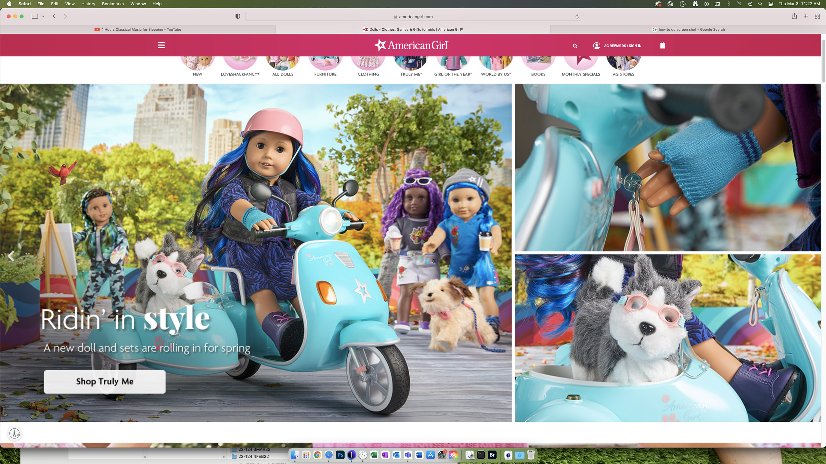Open the shopping bag

tap(662, 45)
